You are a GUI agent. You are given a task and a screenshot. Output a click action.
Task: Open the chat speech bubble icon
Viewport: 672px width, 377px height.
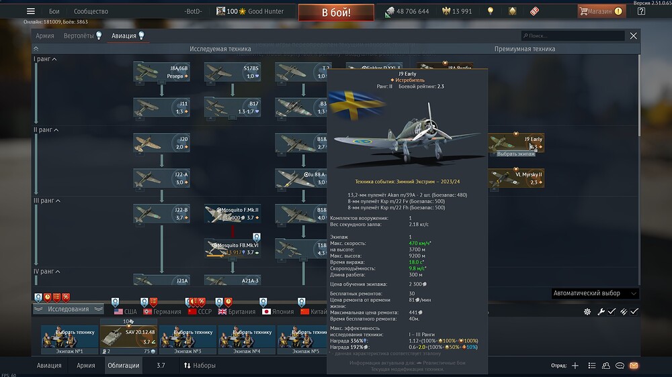point(620,366)
